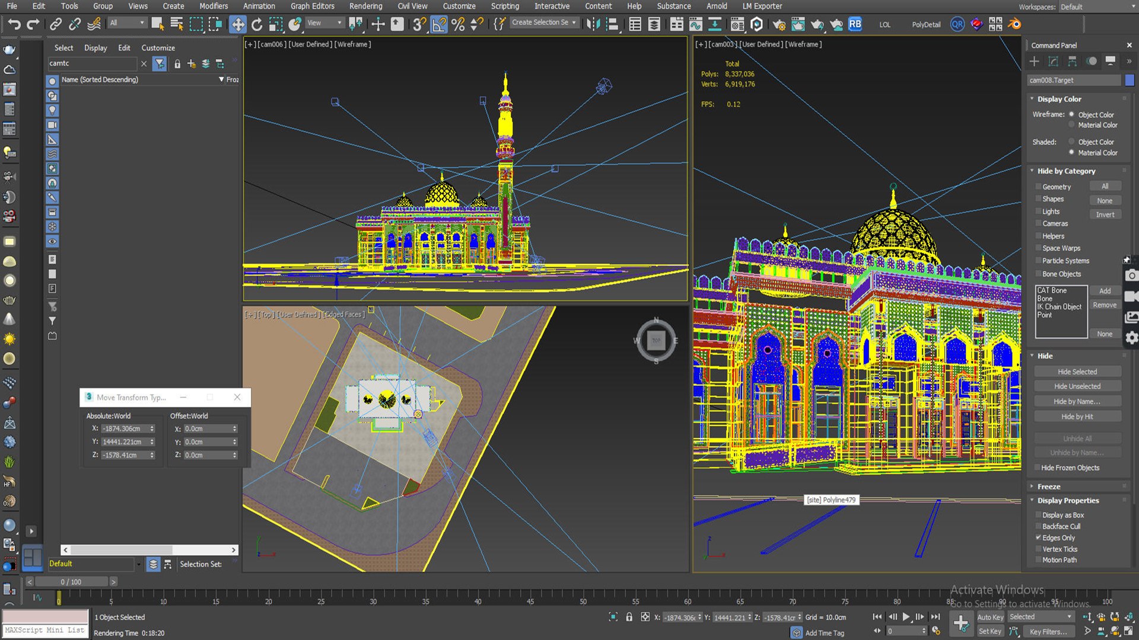
Task: Open the Curve Editor icon
Action: click(695, 24)
